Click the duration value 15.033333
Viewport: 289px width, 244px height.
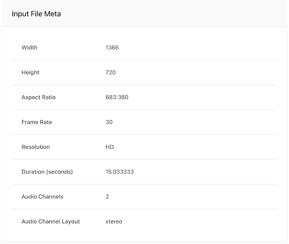[120, 172]
